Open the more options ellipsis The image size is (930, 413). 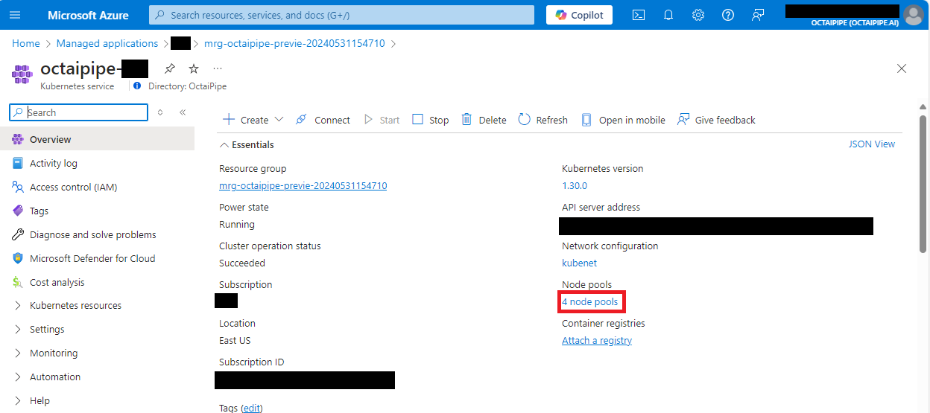click(x=218, y=68)
